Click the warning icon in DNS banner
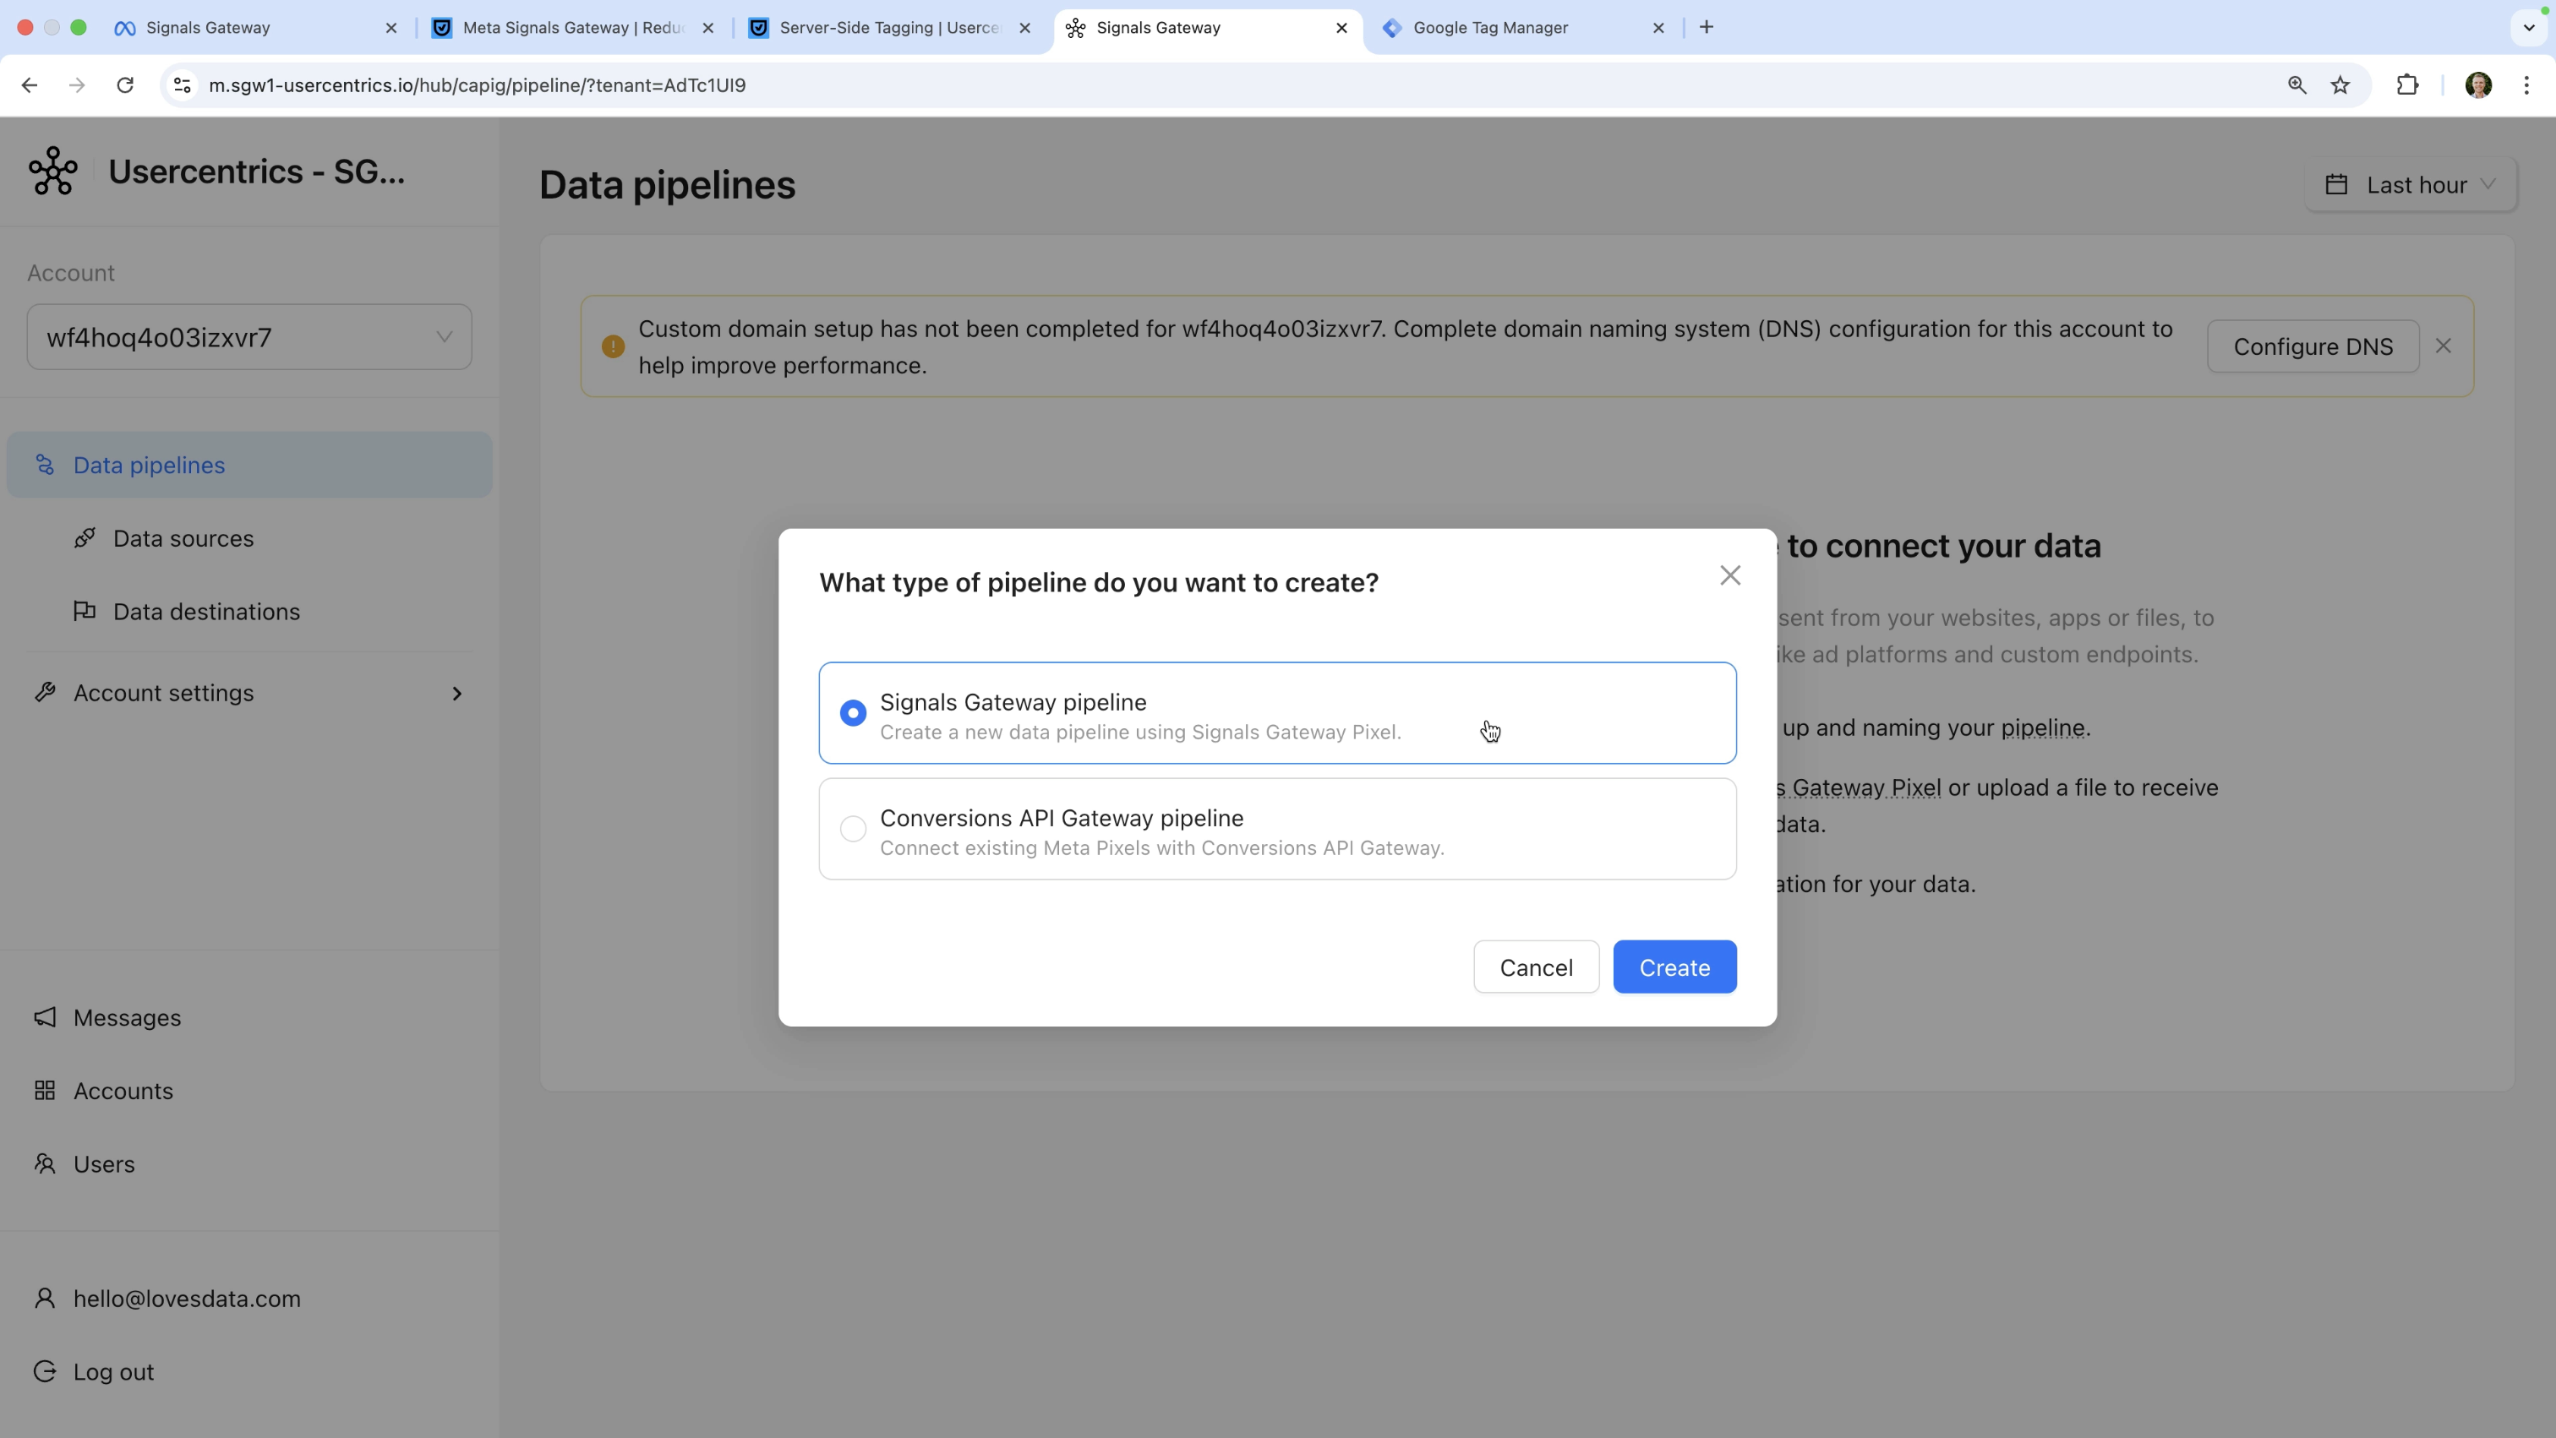Screen dimensions: 2556x1438 click(x=613, y=346)
